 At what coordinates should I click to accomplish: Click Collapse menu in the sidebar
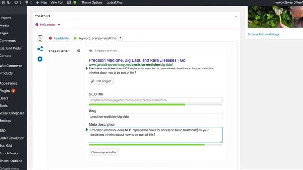click(x=9, y=168)
